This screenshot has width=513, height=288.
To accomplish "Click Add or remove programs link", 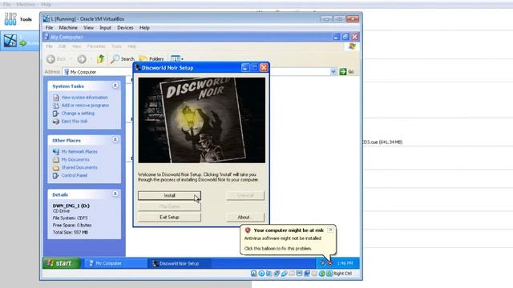I will click(85, 105).
